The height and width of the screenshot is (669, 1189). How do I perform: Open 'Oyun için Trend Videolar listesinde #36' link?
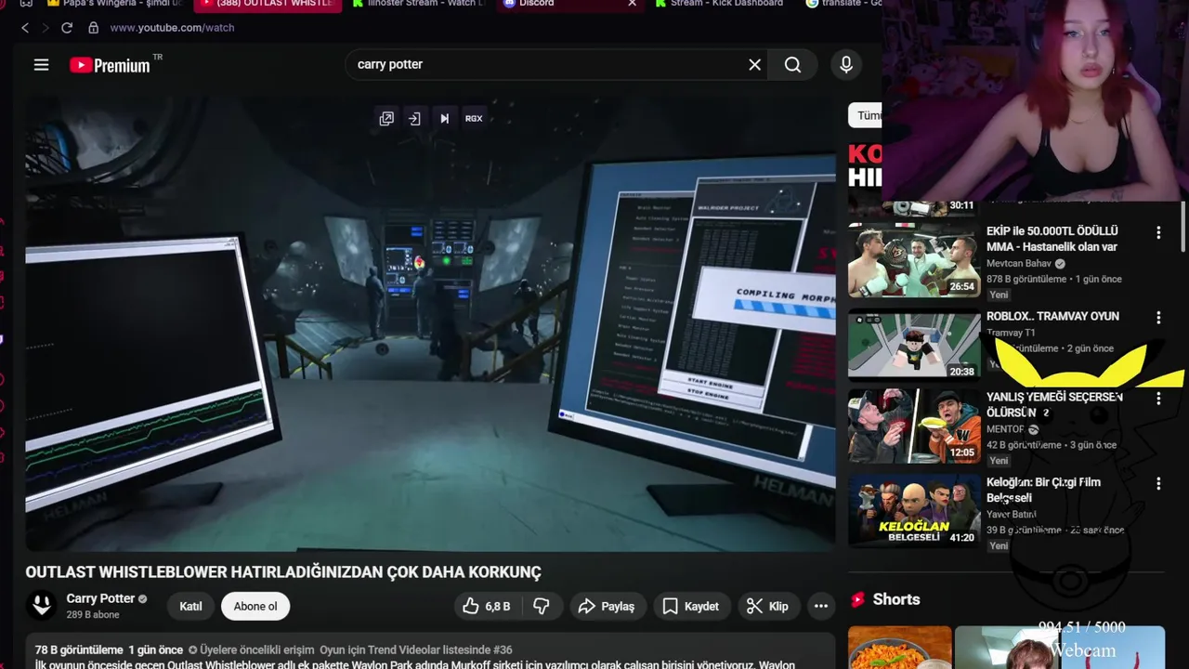click(x=415, y=649)
